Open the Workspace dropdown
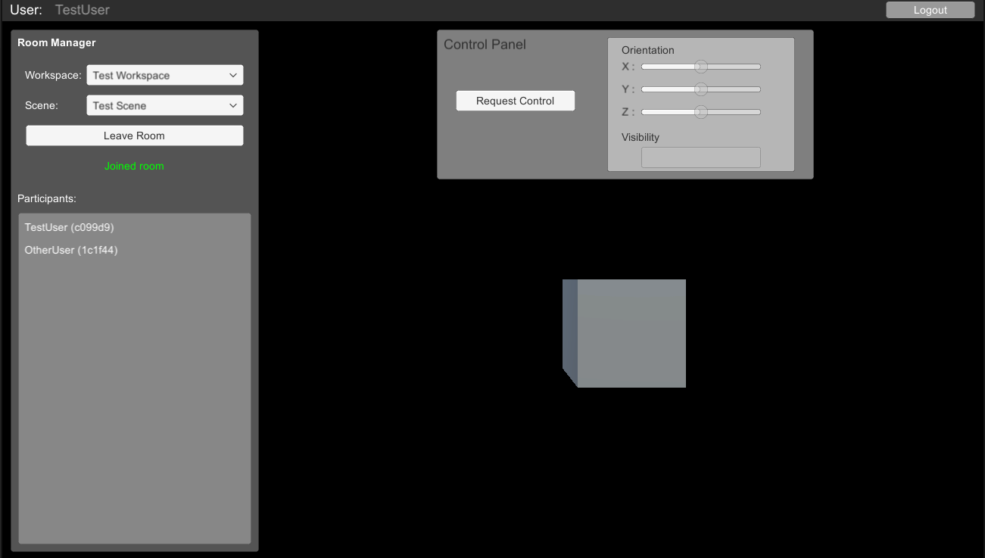 164,76
